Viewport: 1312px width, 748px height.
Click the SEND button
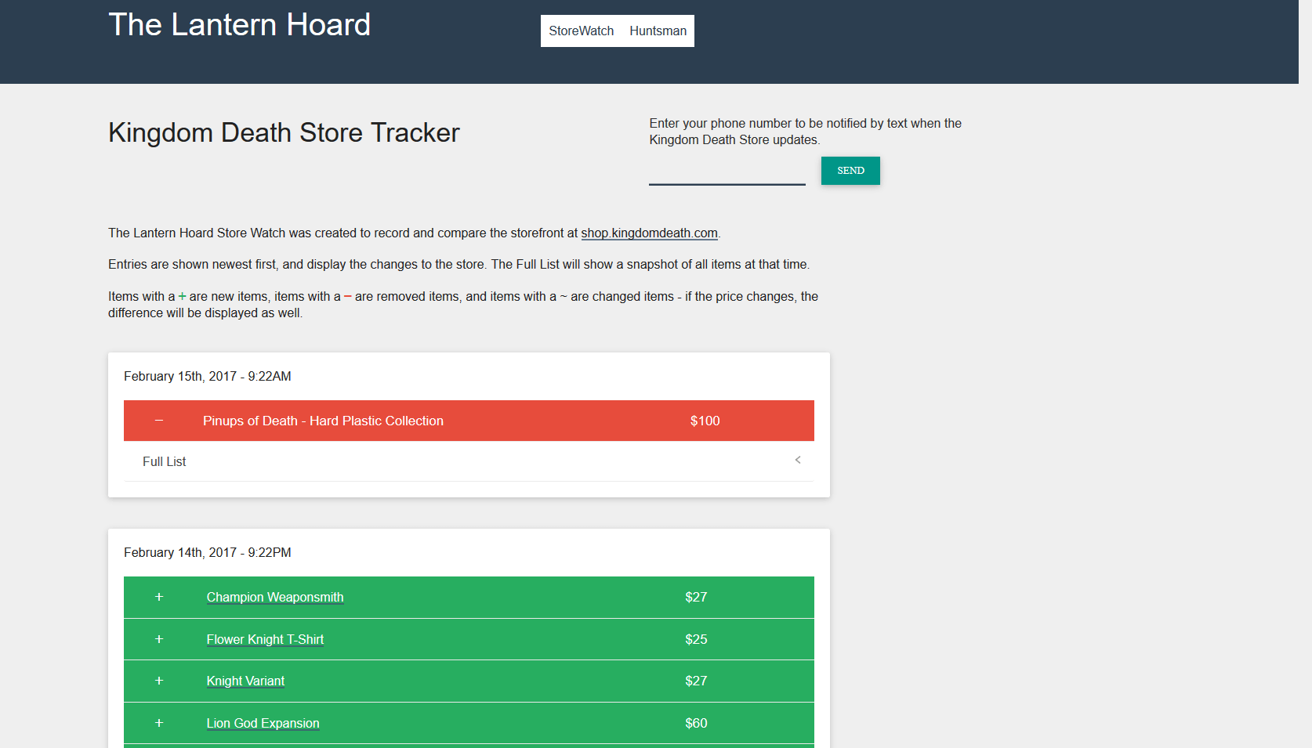(850, 171)
